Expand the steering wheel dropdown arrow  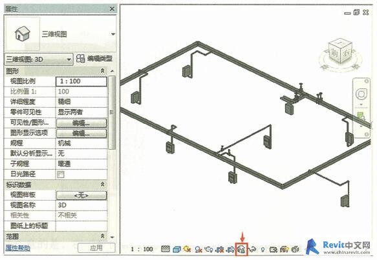[x=361, y=105]
